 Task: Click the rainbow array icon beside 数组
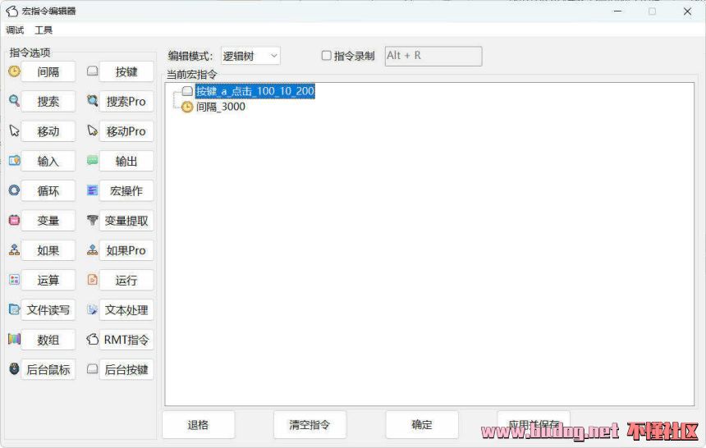[x=15, y=339]
